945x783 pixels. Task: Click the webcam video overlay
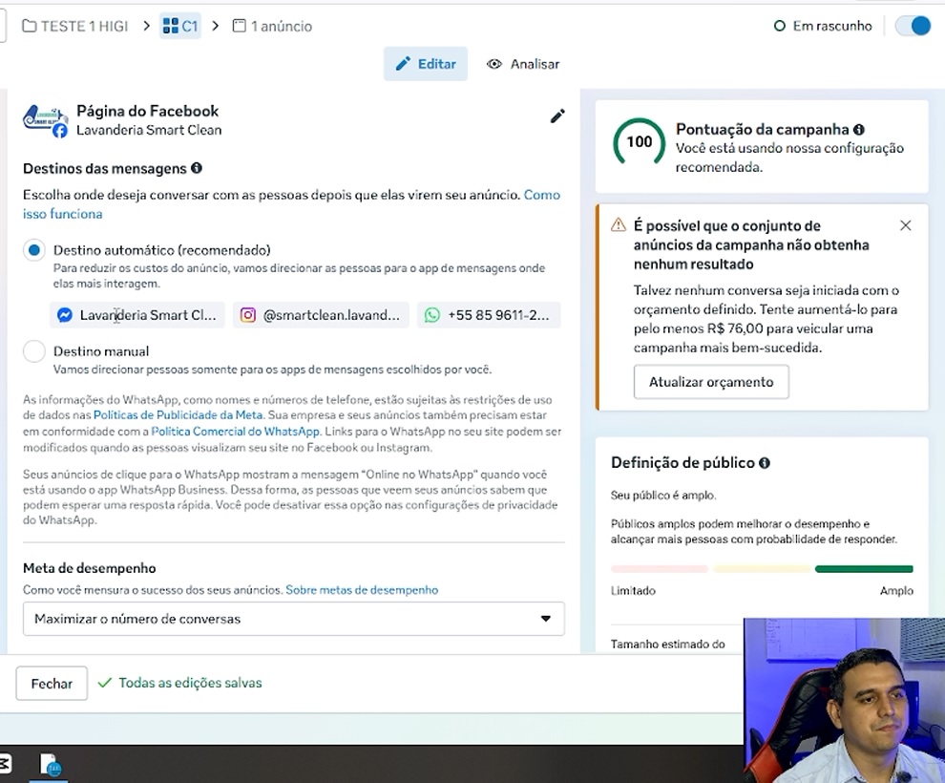click(x=844, y=701)
